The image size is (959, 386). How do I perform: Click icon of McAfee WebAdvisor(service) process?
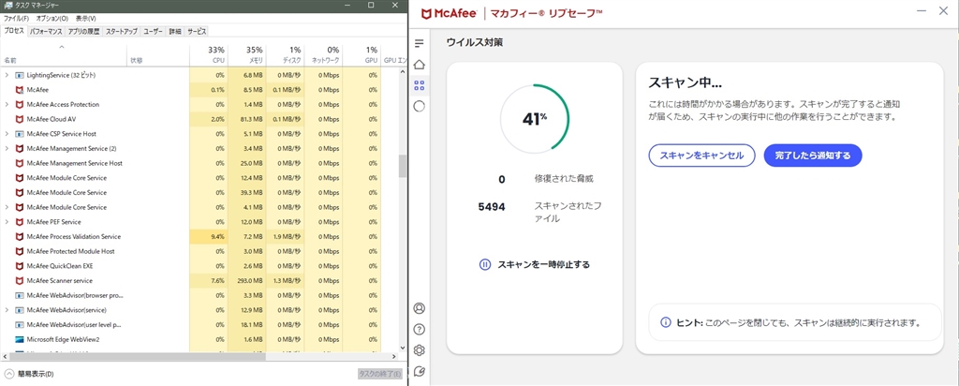[19, 310]
